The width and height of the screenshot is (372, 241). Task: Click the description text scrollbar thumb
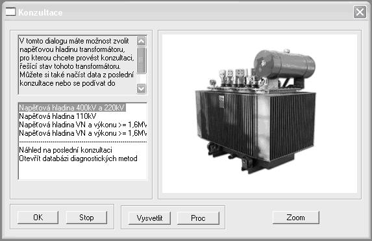pyautogui.click(x=141, y=60)
